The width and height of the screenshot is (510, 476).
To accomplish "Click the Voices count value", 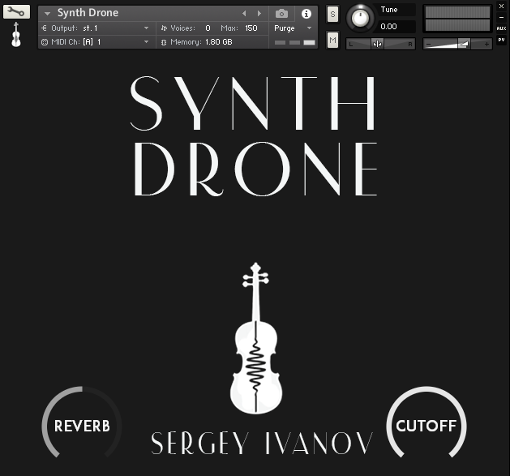I will click(208, 28).
